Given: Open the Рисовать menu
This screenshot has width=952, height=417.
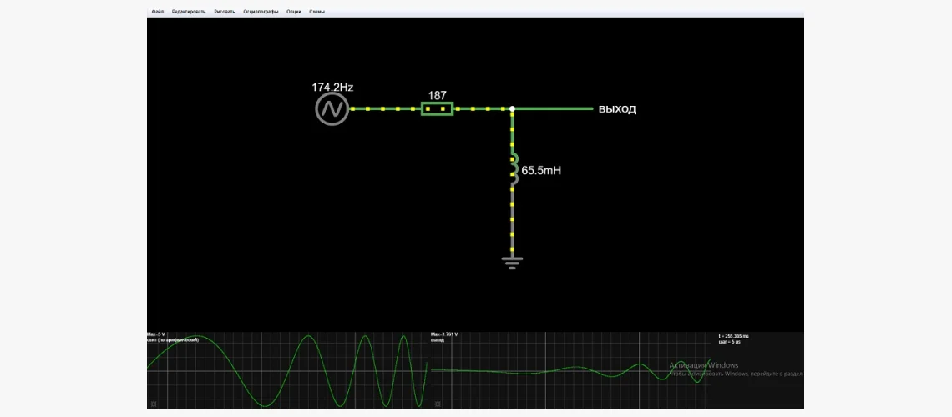Looking at the screenshot, I should coord(225,12).
